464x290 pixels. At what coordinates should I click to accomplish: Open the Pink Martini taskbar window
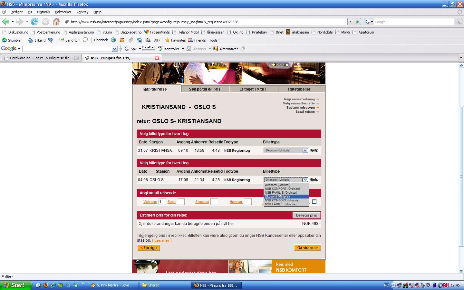click(113, 285)
